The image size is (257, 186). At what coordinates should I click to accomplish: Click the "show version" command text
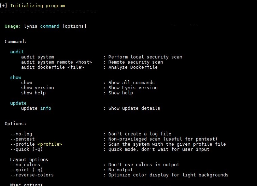pyautogui.click(x=38, y=88)
